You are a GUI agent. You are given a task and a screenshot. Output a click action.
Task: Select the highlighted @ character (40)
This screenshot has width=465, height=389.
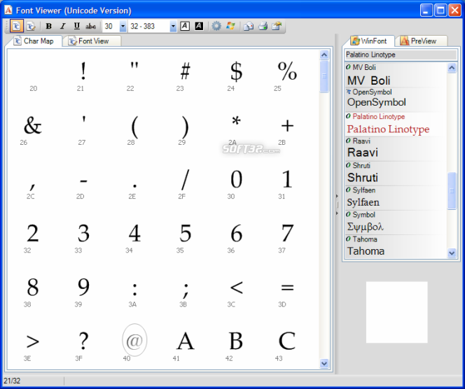click(x=134, y=340)
